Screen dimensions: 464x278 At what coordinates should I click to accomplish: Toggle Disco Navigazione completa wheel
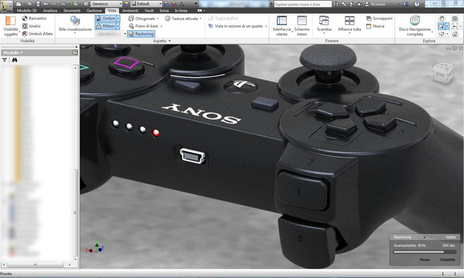[415, 26]
